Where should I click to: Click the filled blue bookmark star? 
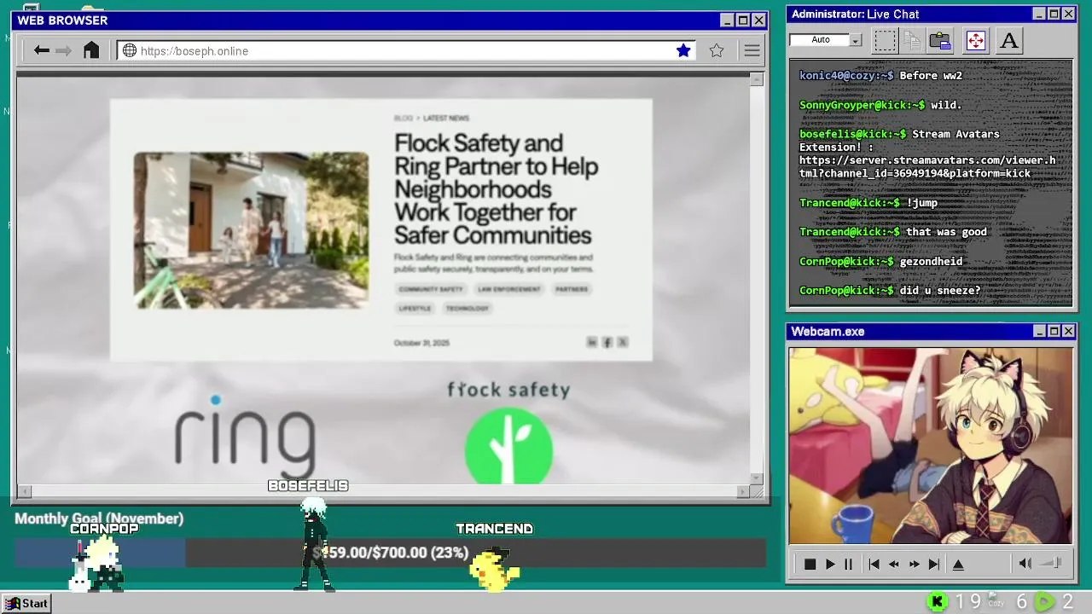click(x=683, y=50)
